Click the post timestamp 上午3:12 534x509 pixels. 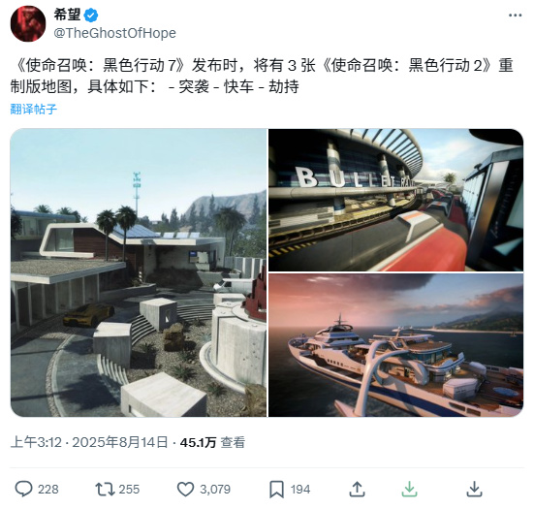[36, 442]
